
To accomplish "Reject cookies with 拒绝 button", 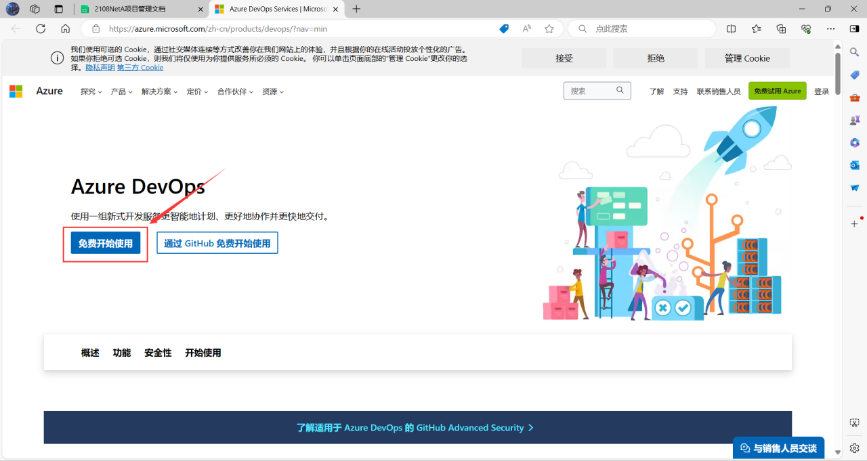I will tap(656, 58).
